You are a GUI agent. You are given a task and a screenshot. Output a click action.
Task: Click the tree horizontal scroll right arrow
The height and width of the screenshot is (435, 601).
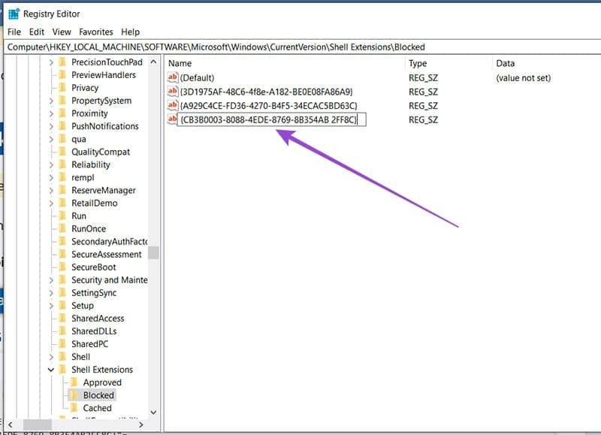[x=141, y=424]
